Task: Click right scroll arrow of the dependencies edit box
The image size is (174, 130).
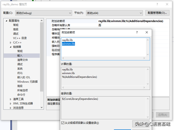Action: coord(144,58)
